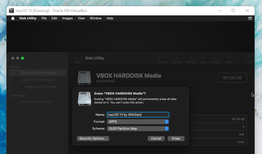Open the Format APFS dropdown
Image resolution: width=262 pixels, height=154 pixels.
138,121
